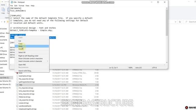This screenshot has width=196, height=110.
Task: Select Show Unicode control characters
Action: (x=32, y=58)
